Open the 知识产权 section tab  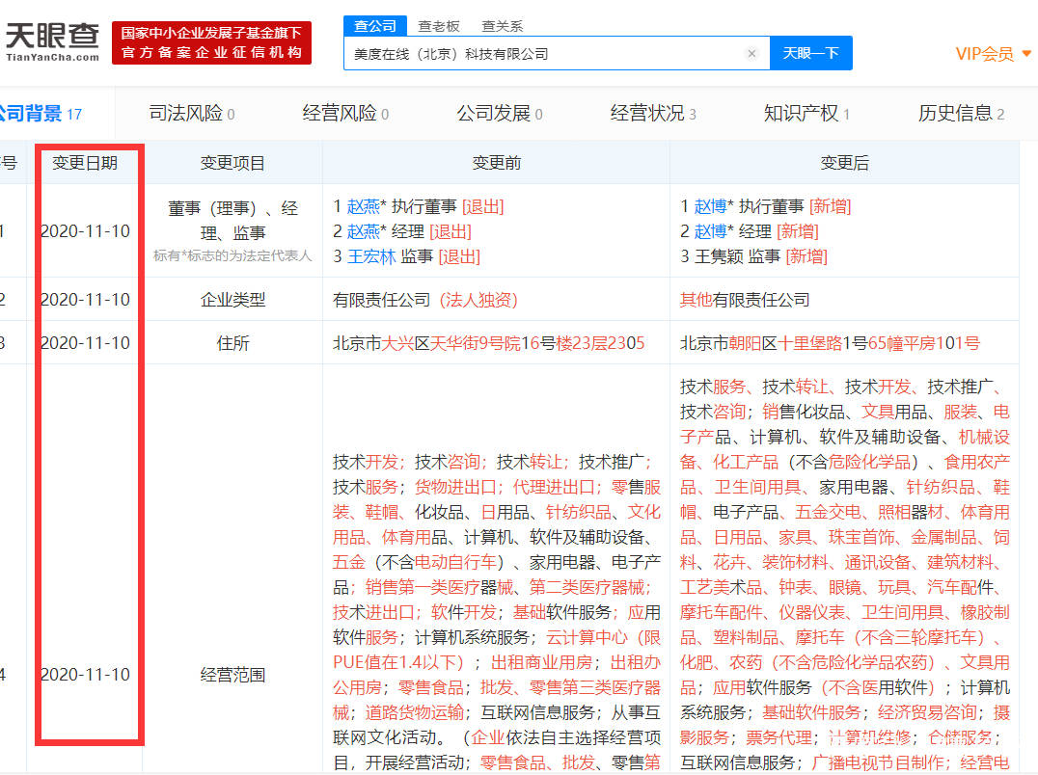pyautogui.click(x=806, y=114)
